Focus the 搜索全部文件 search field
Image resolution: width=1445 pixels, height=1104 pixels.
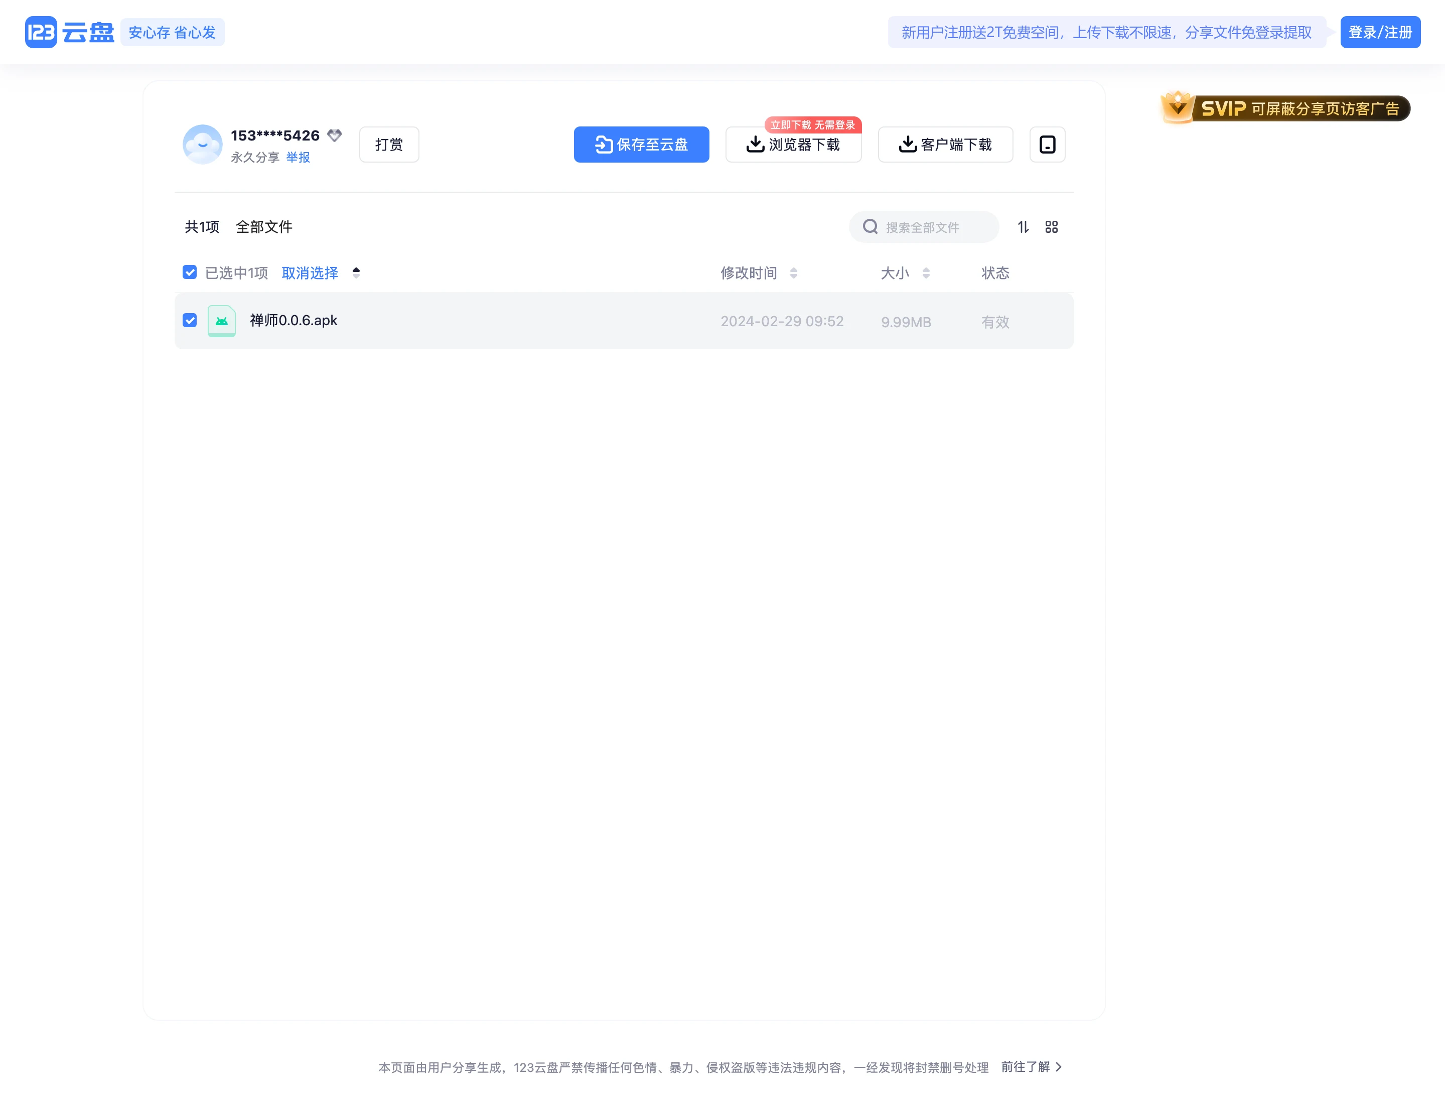[924, 227]
